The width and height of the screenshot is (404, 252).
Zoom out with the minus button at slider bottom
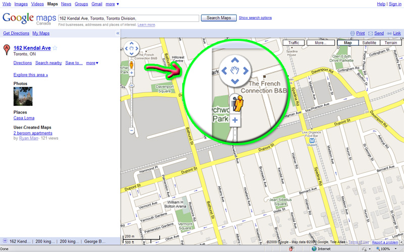131,131
